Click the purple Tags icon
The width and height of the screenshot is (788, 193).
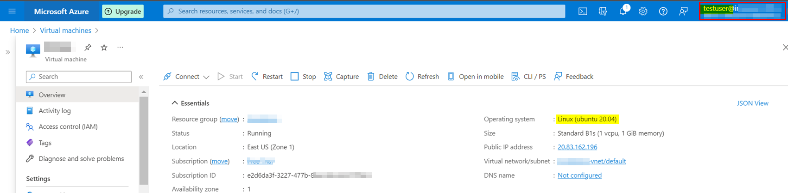click(x=30, y=143)
